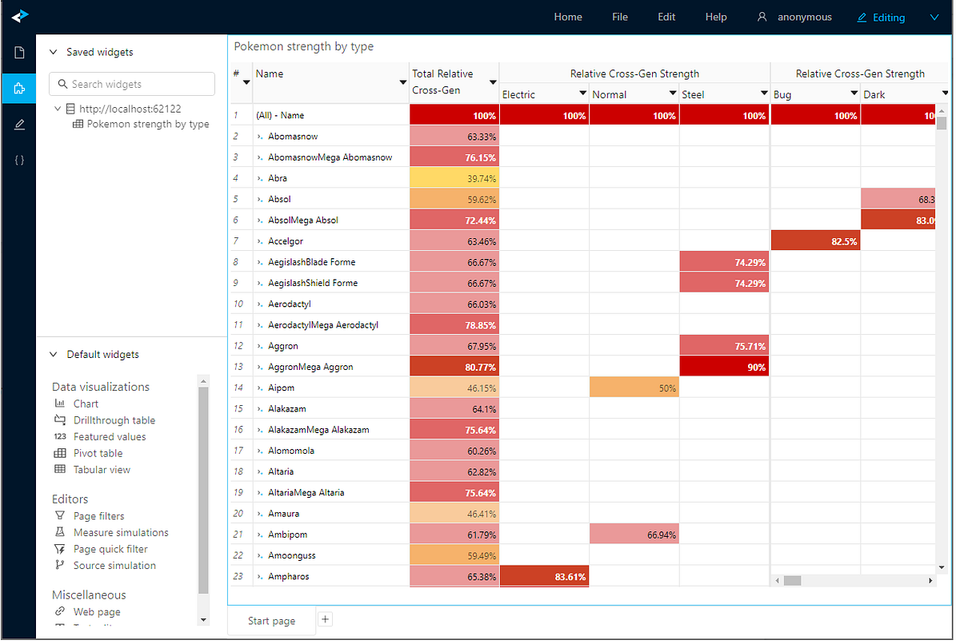The image size is (960, 644).
Task: Click the anonymous user account link
Action: tap(801, 17)
